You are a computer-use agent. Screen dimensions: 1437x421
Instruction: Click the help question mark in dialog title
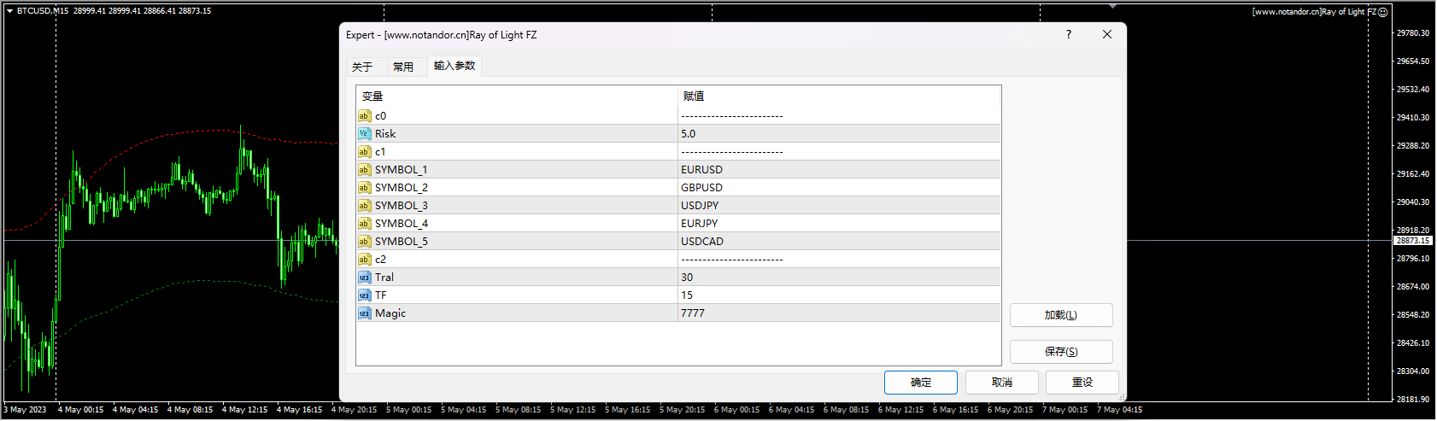click(1069, 34)
